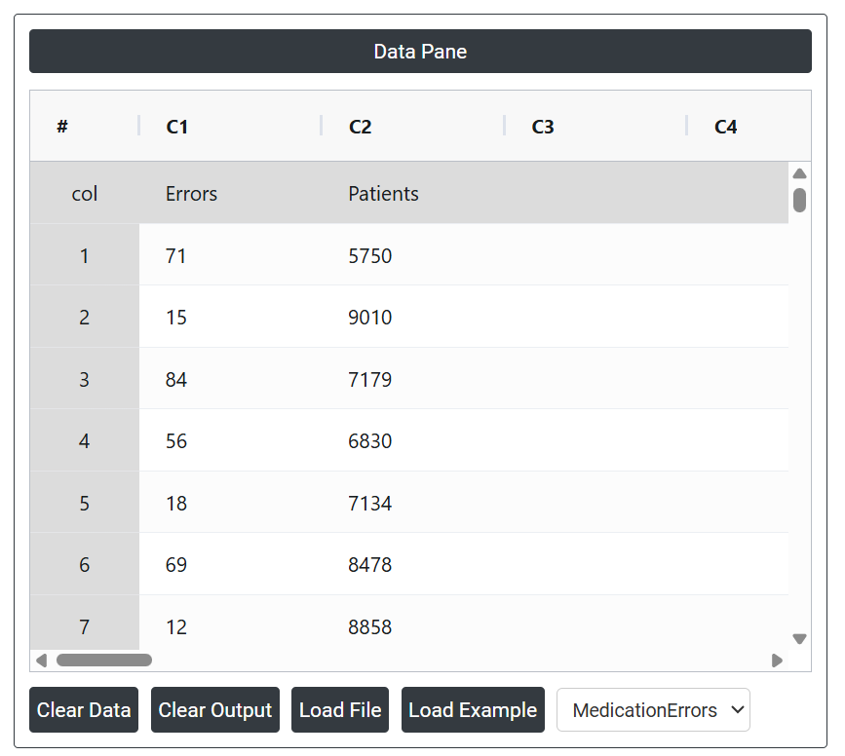
Task: Click the horizontal scrollbar left arrow
Action: point(41,661)
